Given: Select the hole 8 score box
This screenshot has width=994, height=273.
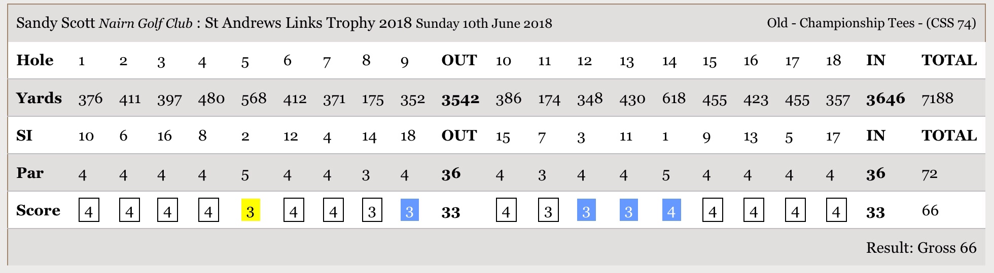Looking at the screenshot, I should (372, 210).
